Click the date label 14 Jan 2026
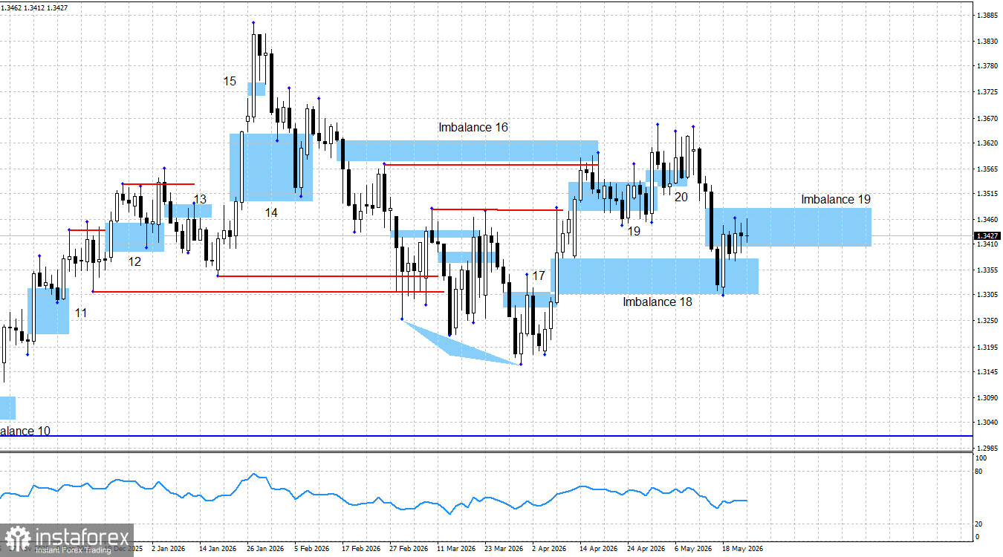The image size is (1003, 557). [x=216, y=549]
